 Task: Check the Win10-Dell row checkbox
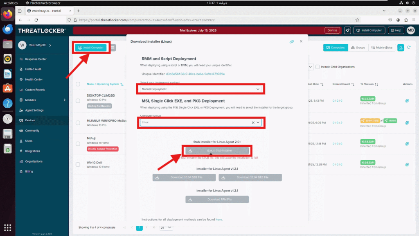[x=78, y=165]
